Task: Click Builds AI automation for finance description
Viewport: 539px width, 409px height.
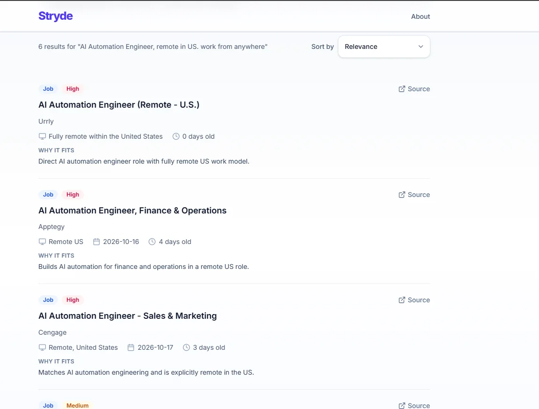Action: click(x=144, y=267)
